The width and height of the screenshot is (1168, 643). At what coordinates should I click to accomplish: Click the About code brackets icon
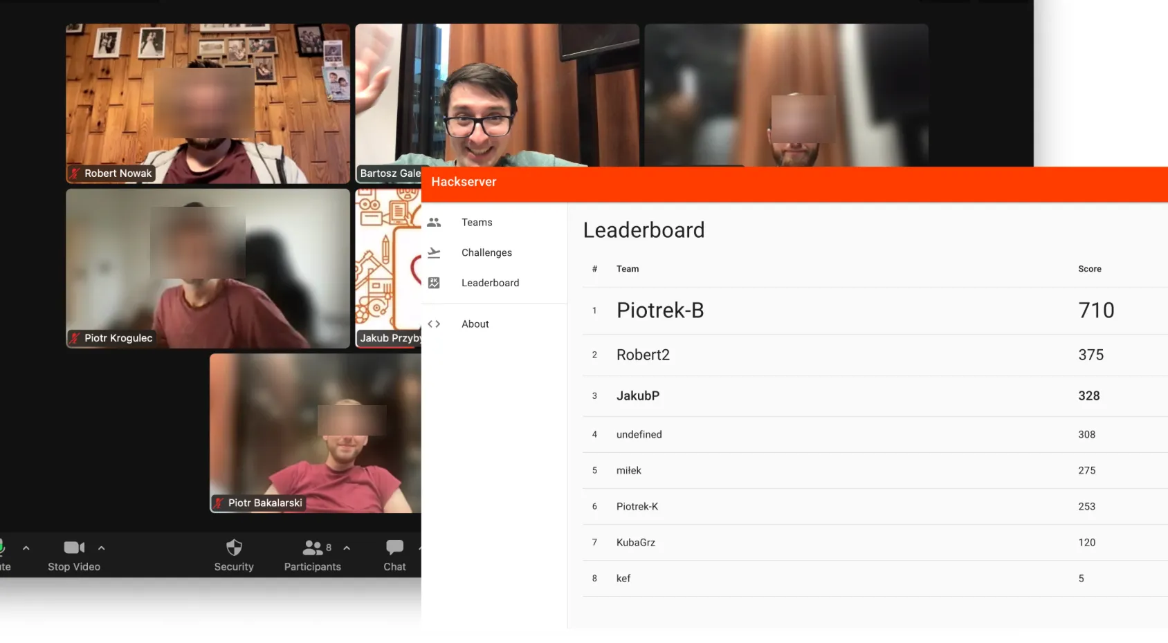(x=434, y=324)
